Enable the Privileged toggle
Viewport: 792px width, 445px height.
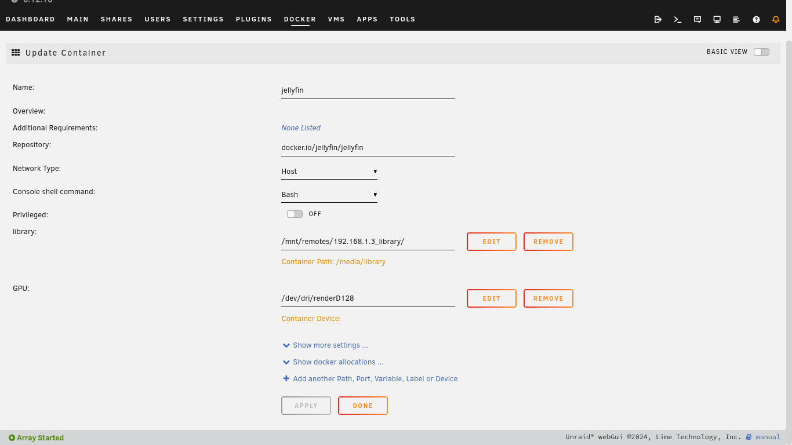click(x=295, y=214)
